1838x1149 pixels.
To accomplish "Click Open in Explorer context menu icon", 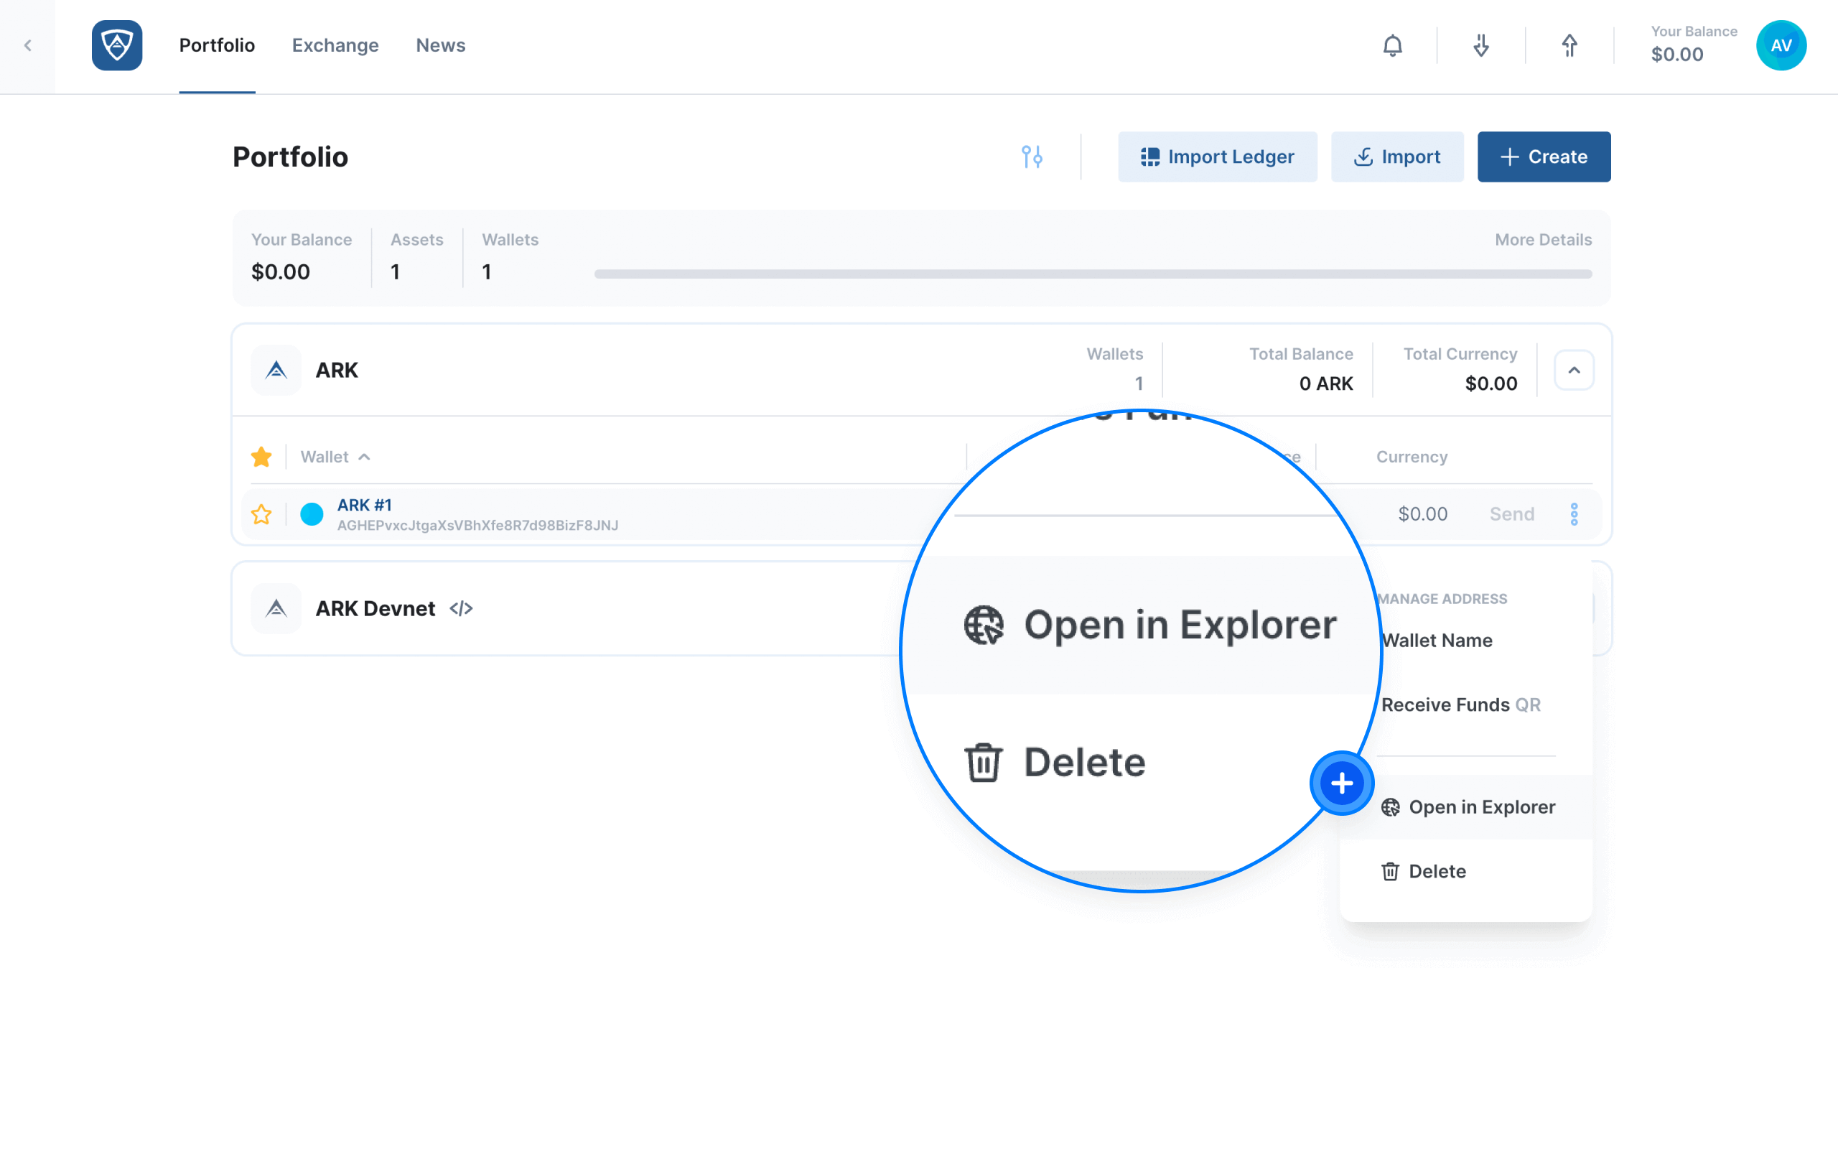I will [1391, 805].
